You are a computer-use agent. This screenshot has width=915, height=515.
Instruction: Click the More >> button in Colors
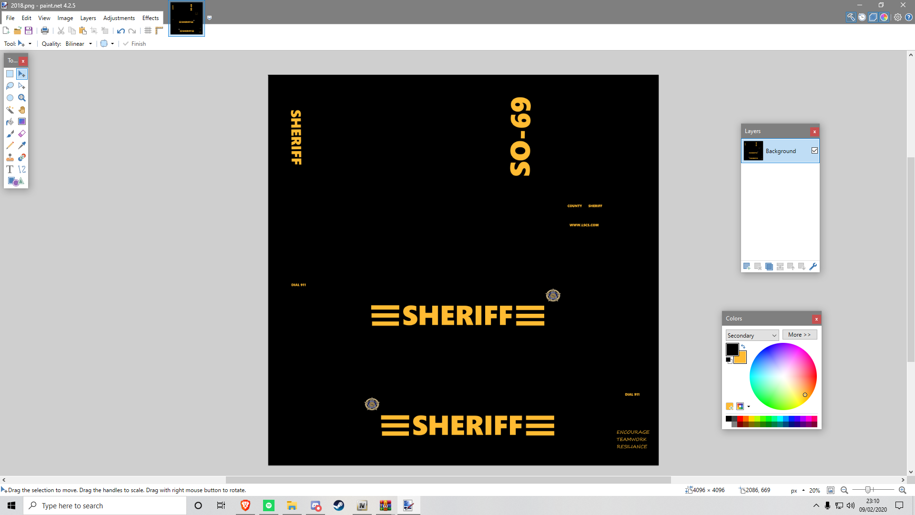[799, 335]
